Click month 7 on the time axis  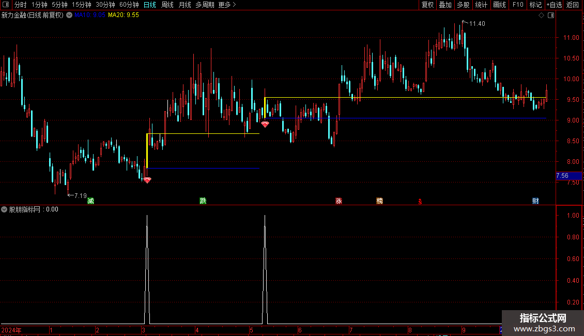point(351,330)
